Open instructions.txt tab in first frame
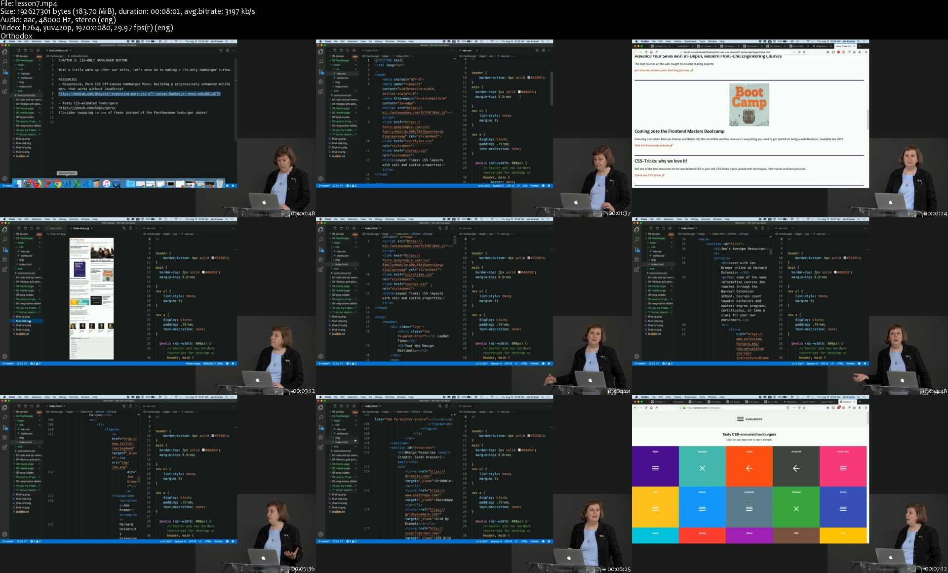Image resolution: width=948 pixels, height=573 pixels. tap(58, 50)
